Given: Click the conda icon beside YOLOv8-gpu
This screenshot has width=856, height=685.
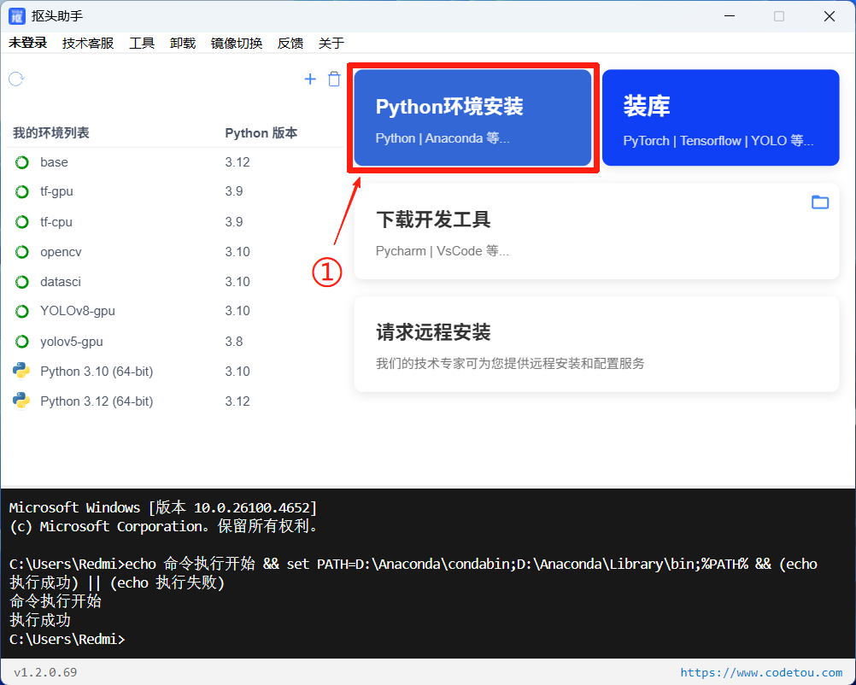Looking at the screenshot, I should tap(22, 311).
